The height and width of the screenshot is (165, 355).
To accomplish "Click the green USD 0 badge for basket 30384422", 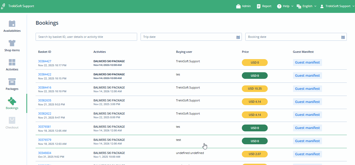I will tap(255, 76).
